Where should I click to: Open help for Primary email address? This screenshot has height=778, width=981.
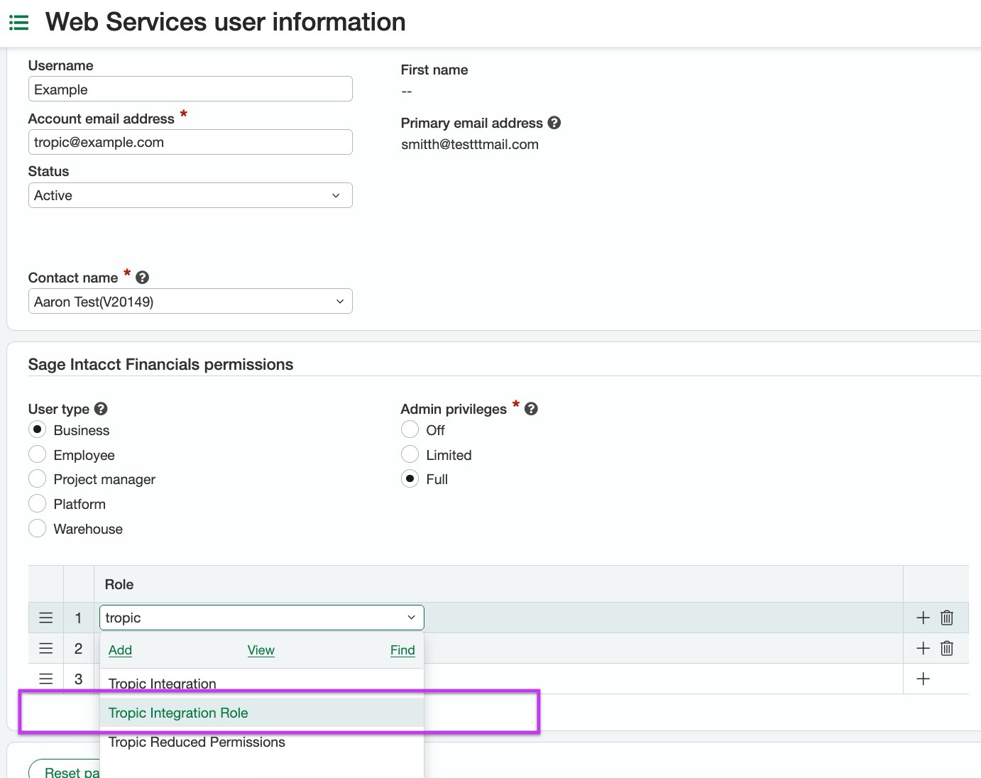554,123
